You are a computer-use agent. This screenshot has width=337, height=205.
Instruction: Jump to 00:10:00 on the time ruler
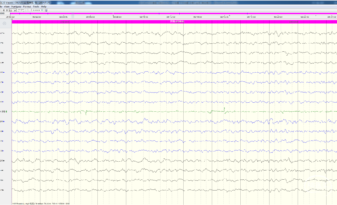click(x=144, y=17)
